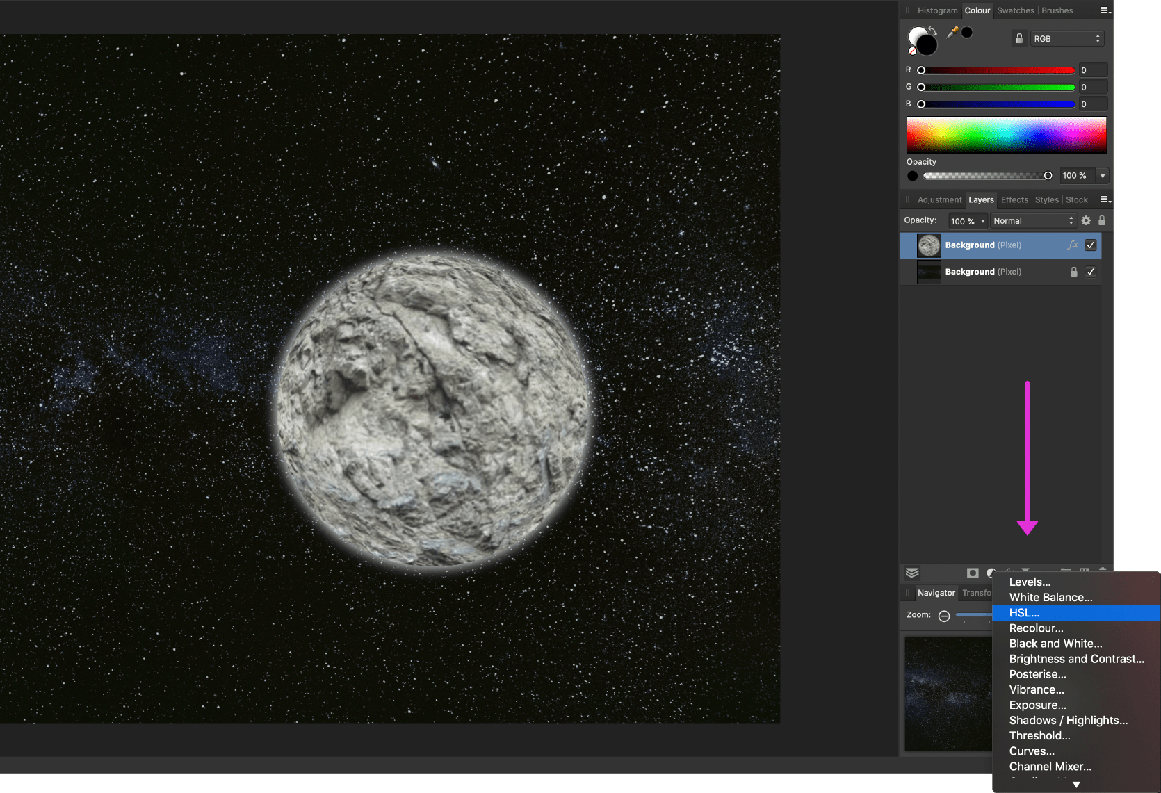
Task: Open layer blend options gear icon
Action: point(1086,221)
